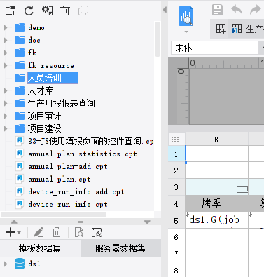Click the delete dataset trash icon

pos(57,232)
